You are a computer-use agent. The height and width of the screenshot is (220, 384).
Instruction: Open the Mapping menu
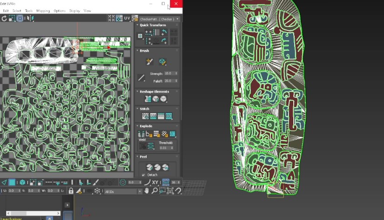pyautogui.click(x=43, y=11)
